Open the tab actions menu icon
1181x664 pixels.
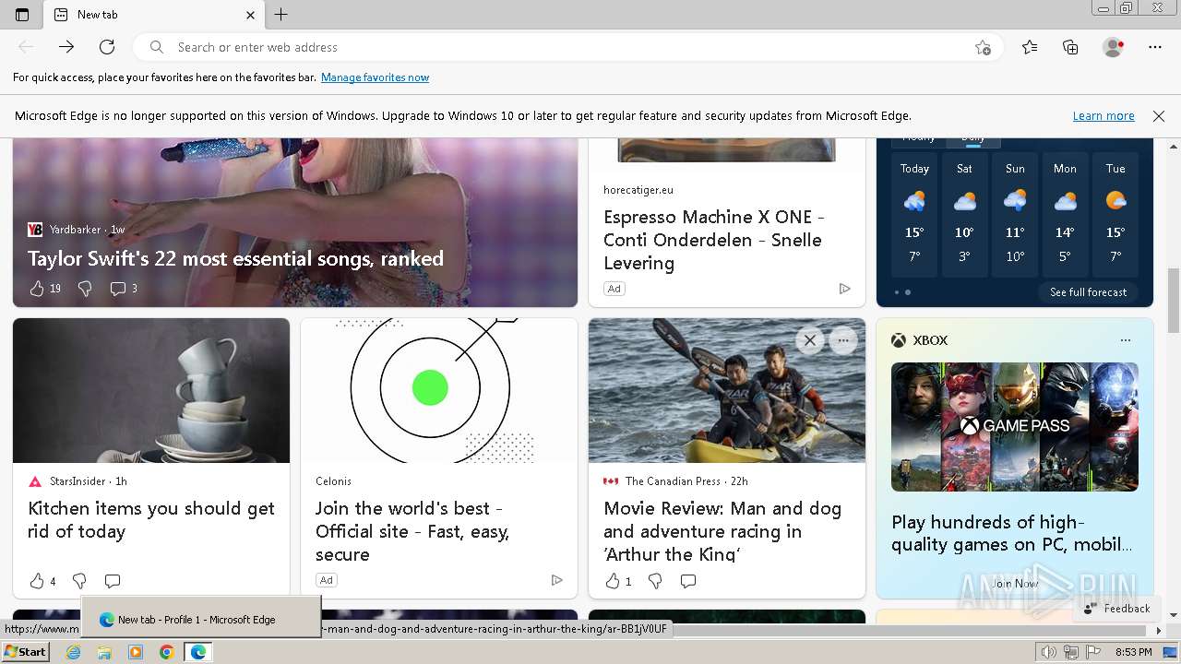(x=22, y=15)
